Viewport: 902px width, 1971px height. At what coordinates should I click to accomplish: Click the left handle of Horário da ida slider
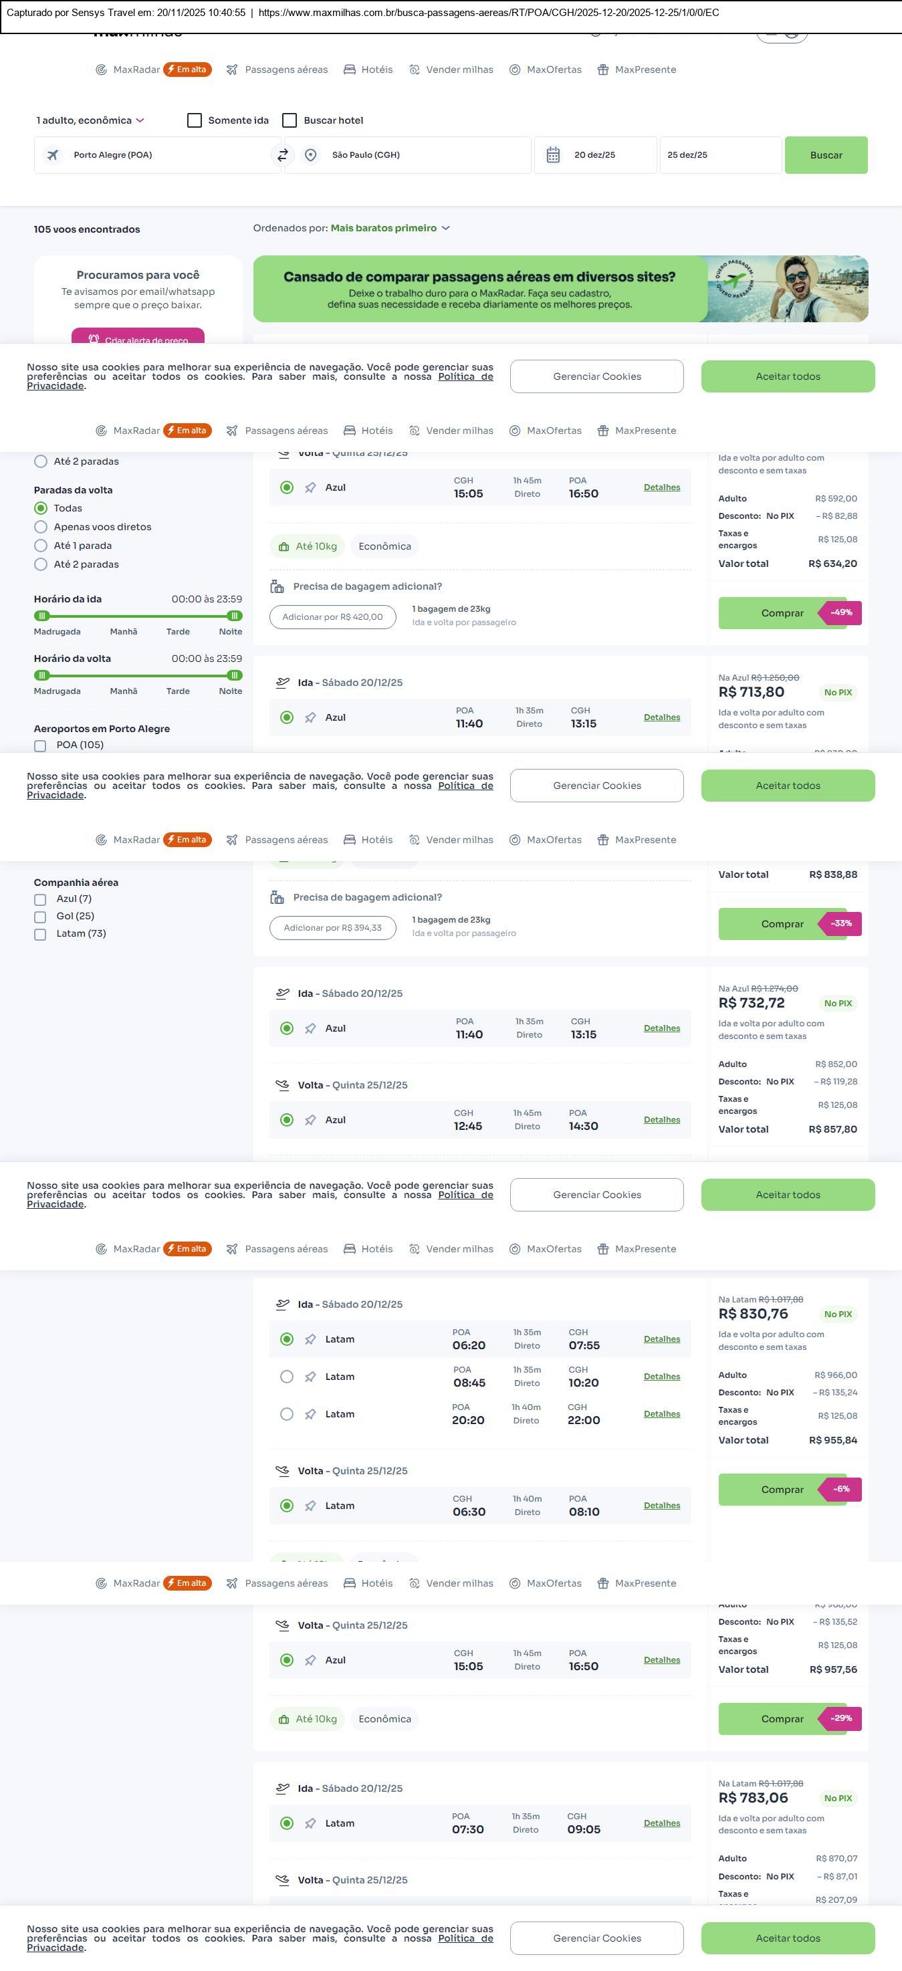click(43, 616)
